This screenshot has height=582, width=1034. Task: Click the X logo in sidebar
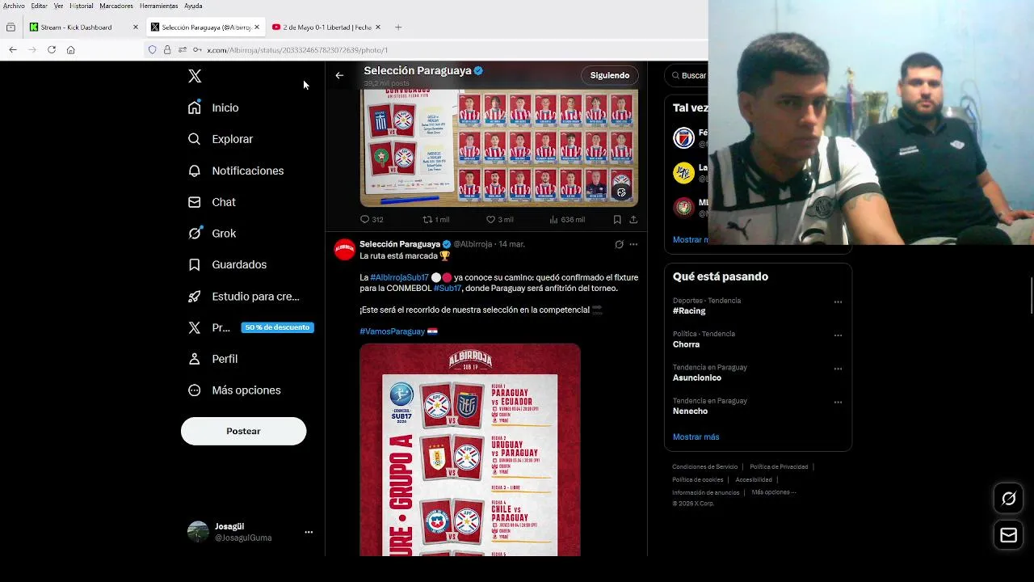coord(195,76)
